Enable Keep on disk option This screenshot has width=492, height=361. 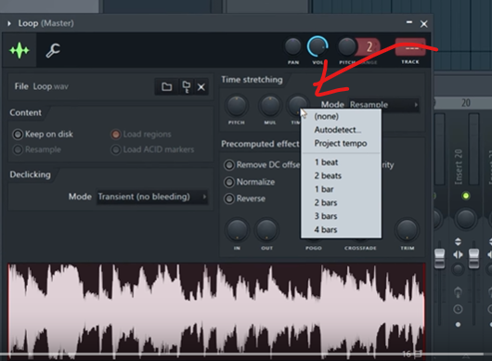[18, 135]
